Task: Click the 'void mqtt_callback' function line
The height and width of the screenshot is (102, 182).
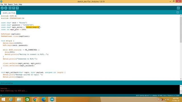Action: [33, 73]
